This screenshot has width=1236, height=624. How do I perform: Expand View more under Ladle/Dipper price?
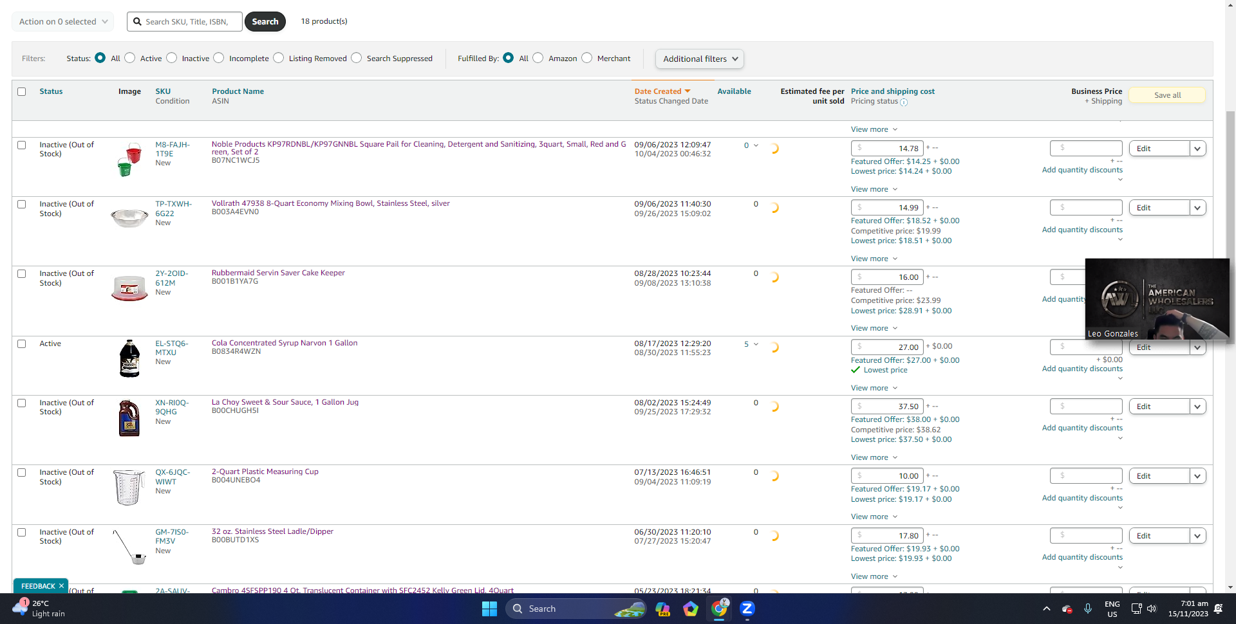874,576
